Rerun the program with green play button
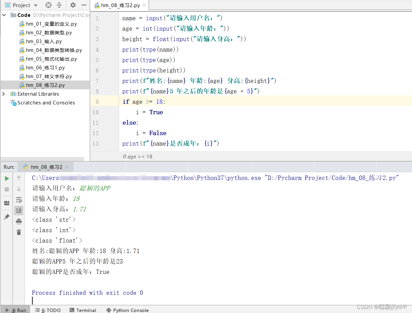This screenshot has height=313, width=412. tap(7, 178)
